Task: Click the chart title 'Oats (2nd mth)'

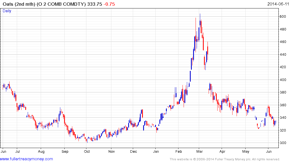Action: [x=19, y=4]
